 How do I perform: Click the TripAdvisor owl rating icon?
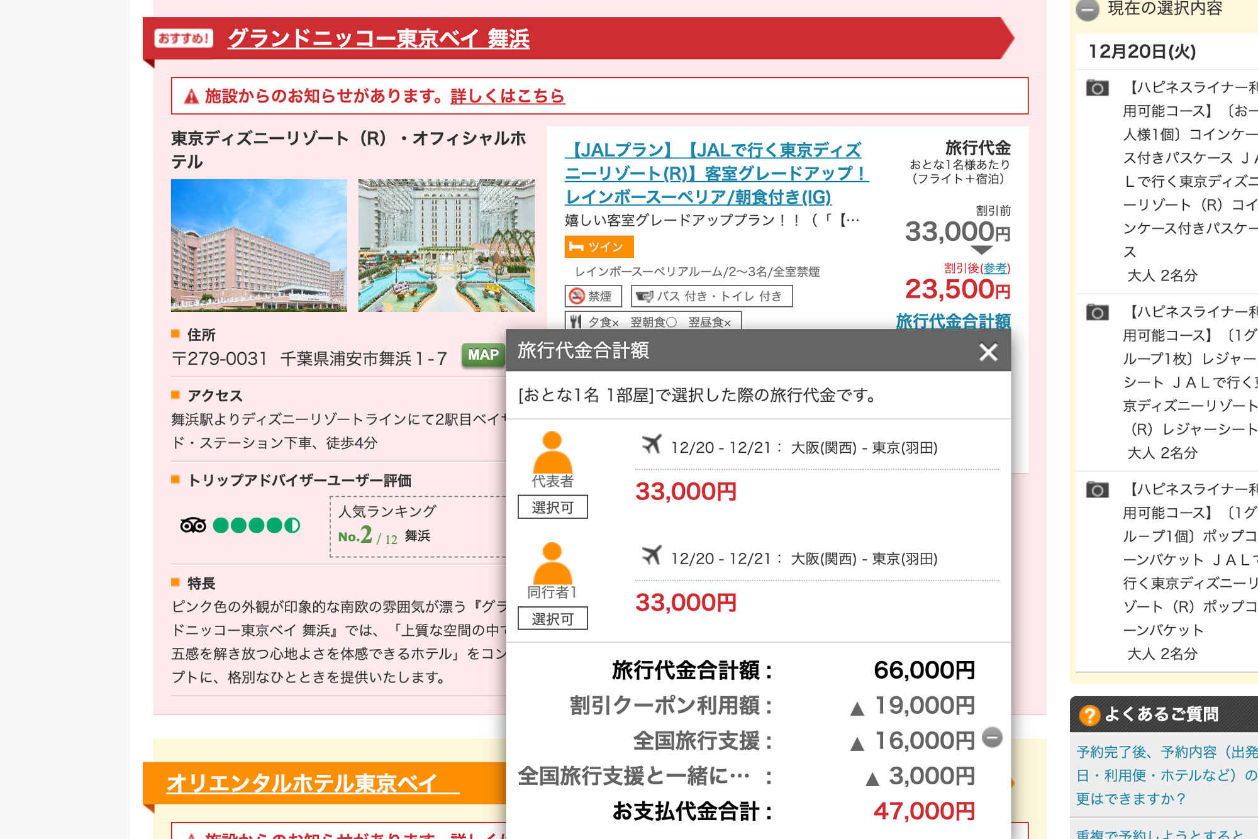point(193,525)
